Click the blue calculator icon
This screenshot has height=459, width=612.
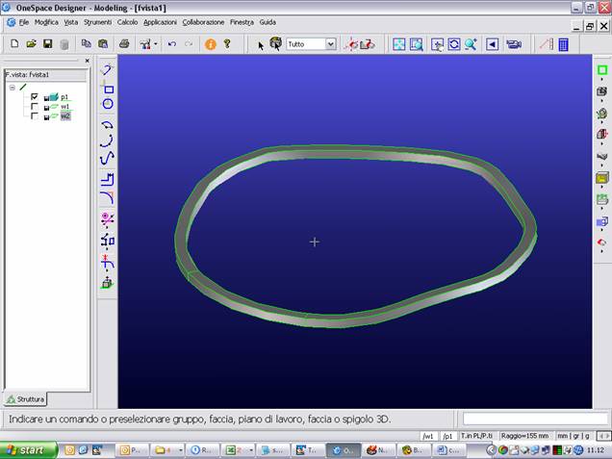[x=563, y=44]
